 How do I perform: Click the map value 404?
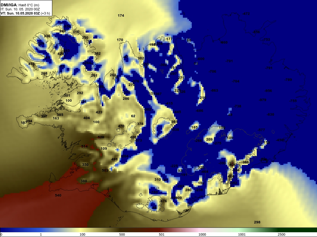(87, 118)
